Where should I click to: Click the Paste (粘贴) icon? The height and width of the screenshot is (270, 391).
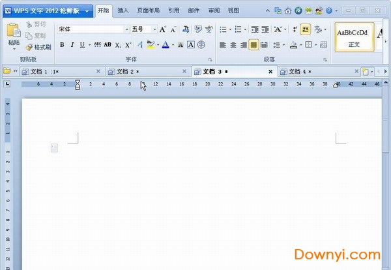12,33
